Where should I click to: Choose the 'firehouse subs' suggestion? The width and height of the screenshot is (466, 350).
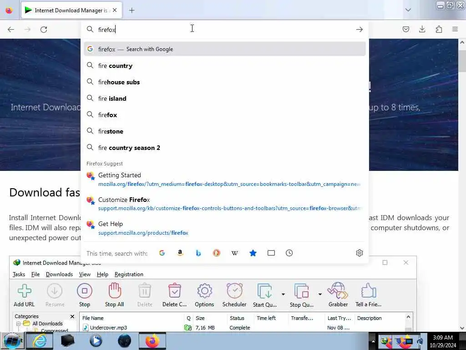pos(225,82)
